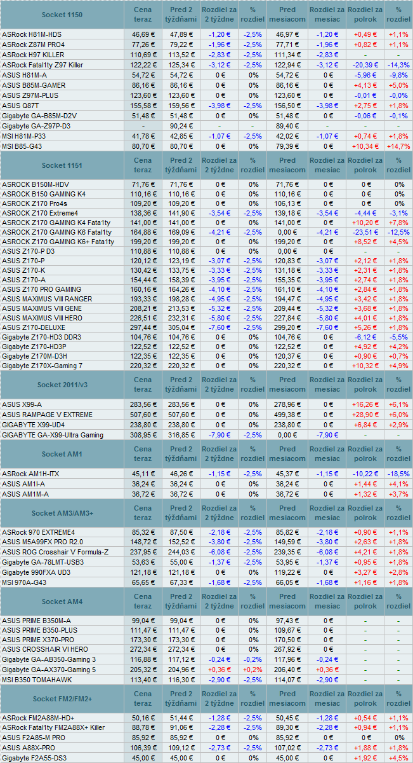
Task: Click the Socket 1150 section header
Action: [x=62, y=14]
